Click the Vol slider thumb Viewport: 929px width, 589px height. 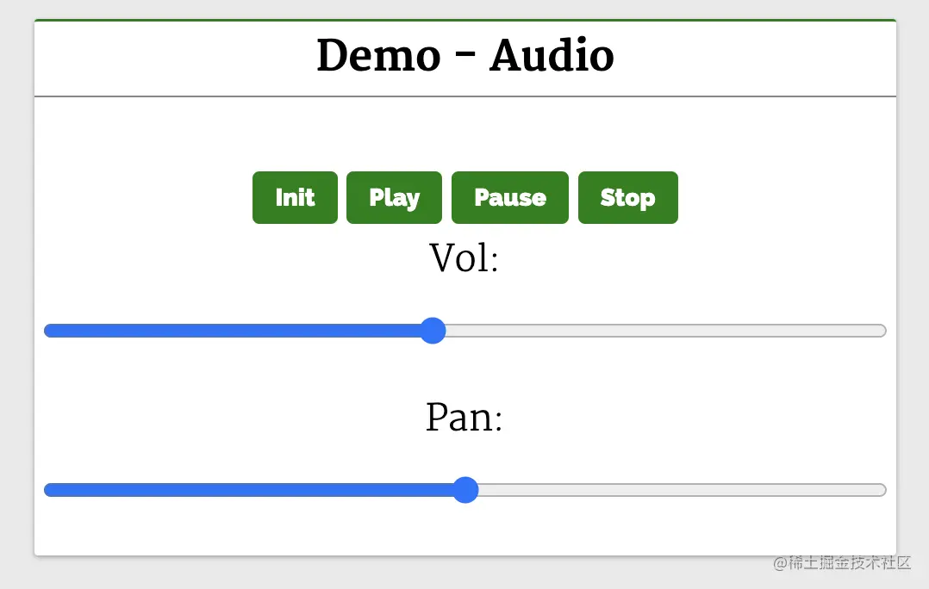433,331
